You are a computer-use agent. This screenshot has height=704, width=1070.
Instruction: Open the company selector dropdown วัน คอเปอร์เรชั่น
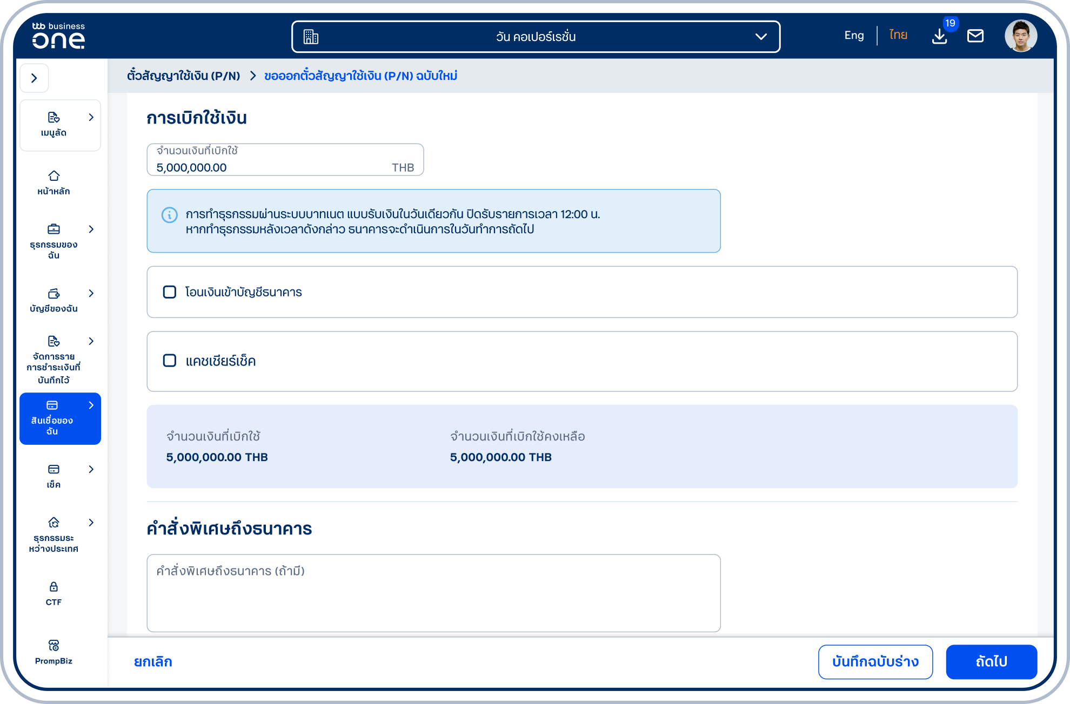point(536,37)
